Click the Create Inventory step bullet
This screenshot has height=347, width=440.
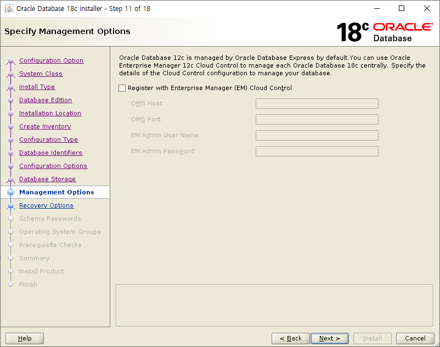(x=10, y=127)
